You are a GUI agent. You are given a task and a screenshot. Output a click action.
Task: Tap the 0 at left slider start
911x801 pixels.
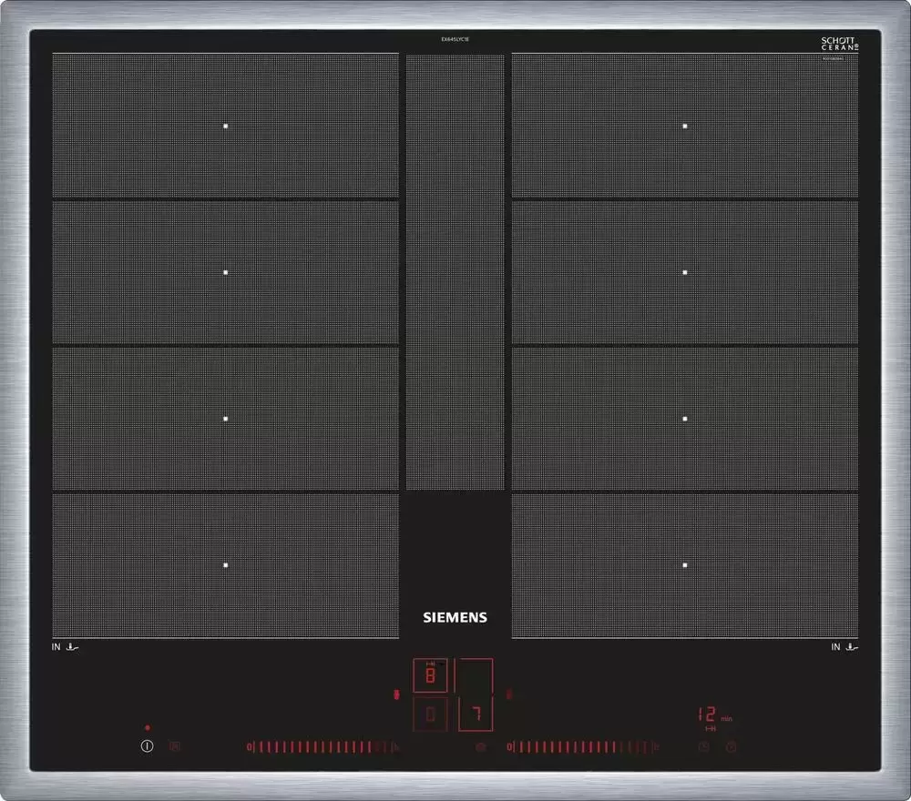250,747
